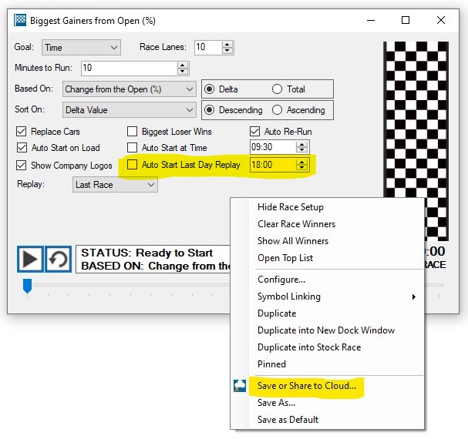The width and height of the screenshot is (468, 439).
Task: Select Hide Race Setup from context menu
Action: click(x=290, y=207)
